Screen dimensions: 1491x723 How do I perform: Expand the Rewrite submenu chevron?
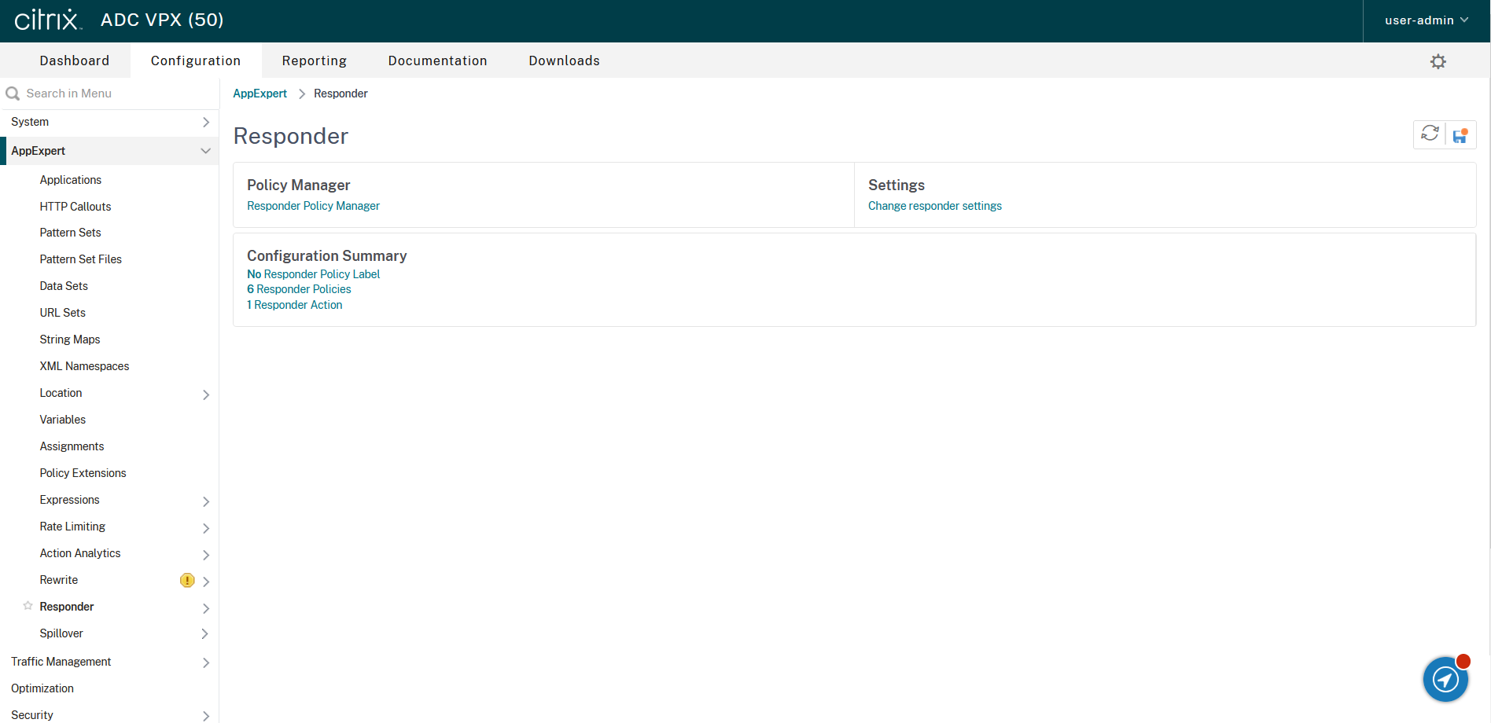coord(206,582)
